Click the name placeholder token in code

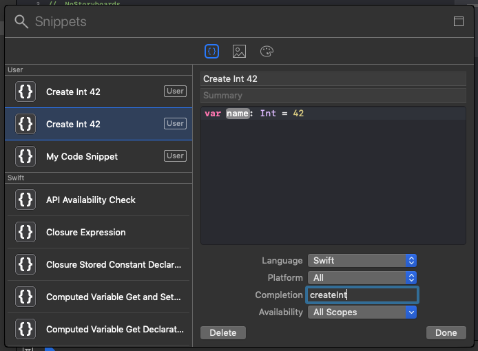238,114
